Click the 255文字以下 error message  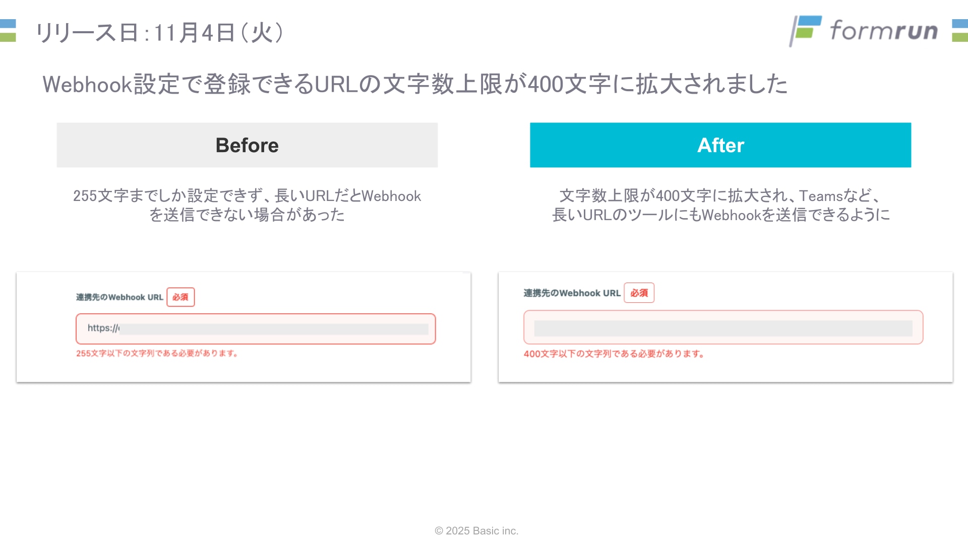point(157,354)
